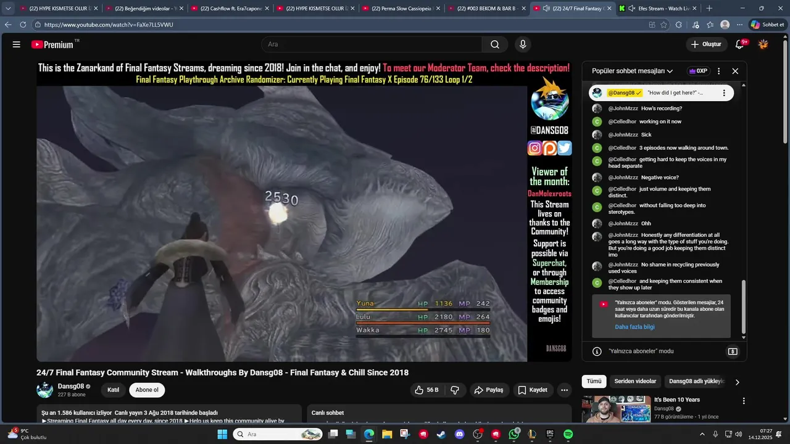Open live chat options three-dot menu
This screenshot has width=790, height=444.
718,71
